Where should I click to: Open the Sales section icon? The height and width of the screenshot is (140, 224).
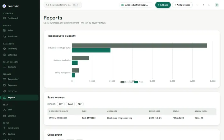tap(5, 30)
